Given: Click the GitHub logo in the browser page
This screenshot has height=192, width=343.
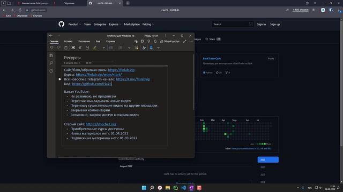Looking at the screenshot, I should (x=62, y=24).
